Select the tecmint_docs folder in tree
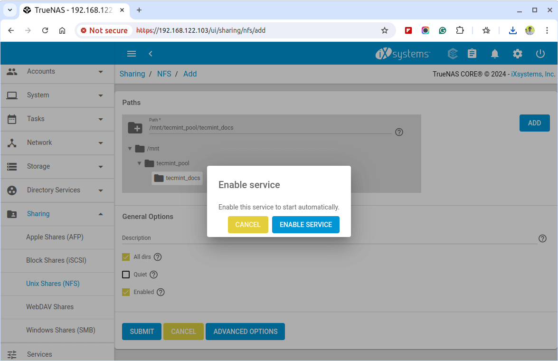The width and height of the screenshot is (558, 361). (177, 178)
